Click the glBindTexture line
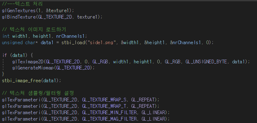257x123 pixels. [52, 17]
